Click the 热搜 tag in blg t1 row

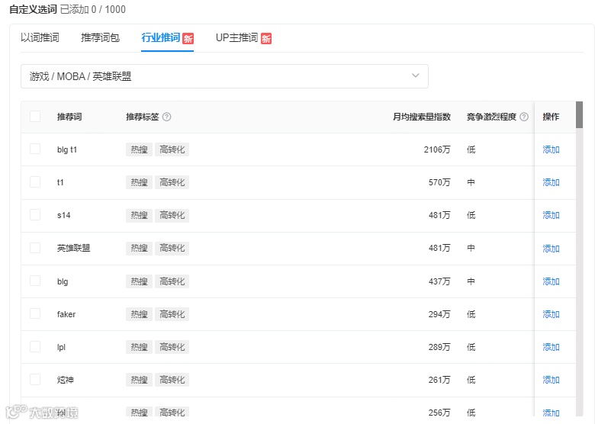click(x=139, y=149)
